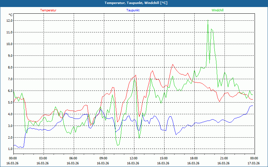This screenshot has width=268, height=167.
Task: Select the 03:00 time axis label
Action: (43, 158)
